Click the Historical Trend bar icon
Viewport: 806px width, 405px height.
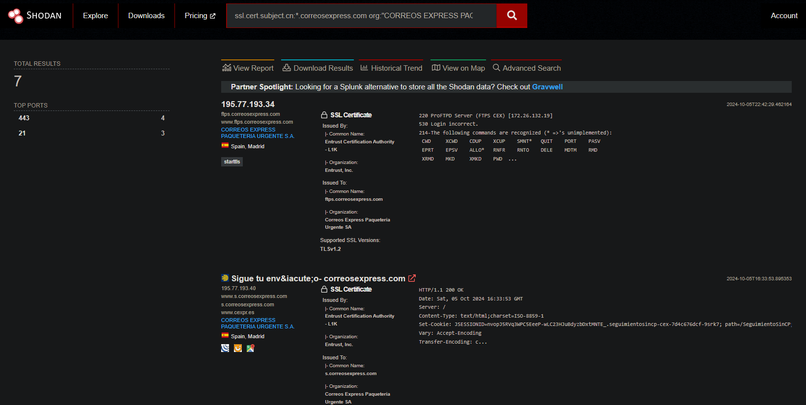(x=364, y=68)
